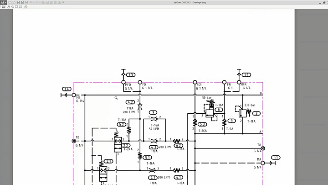Click the Open file folder icon
Screen dimensions: 328x185
coord(14,3)
